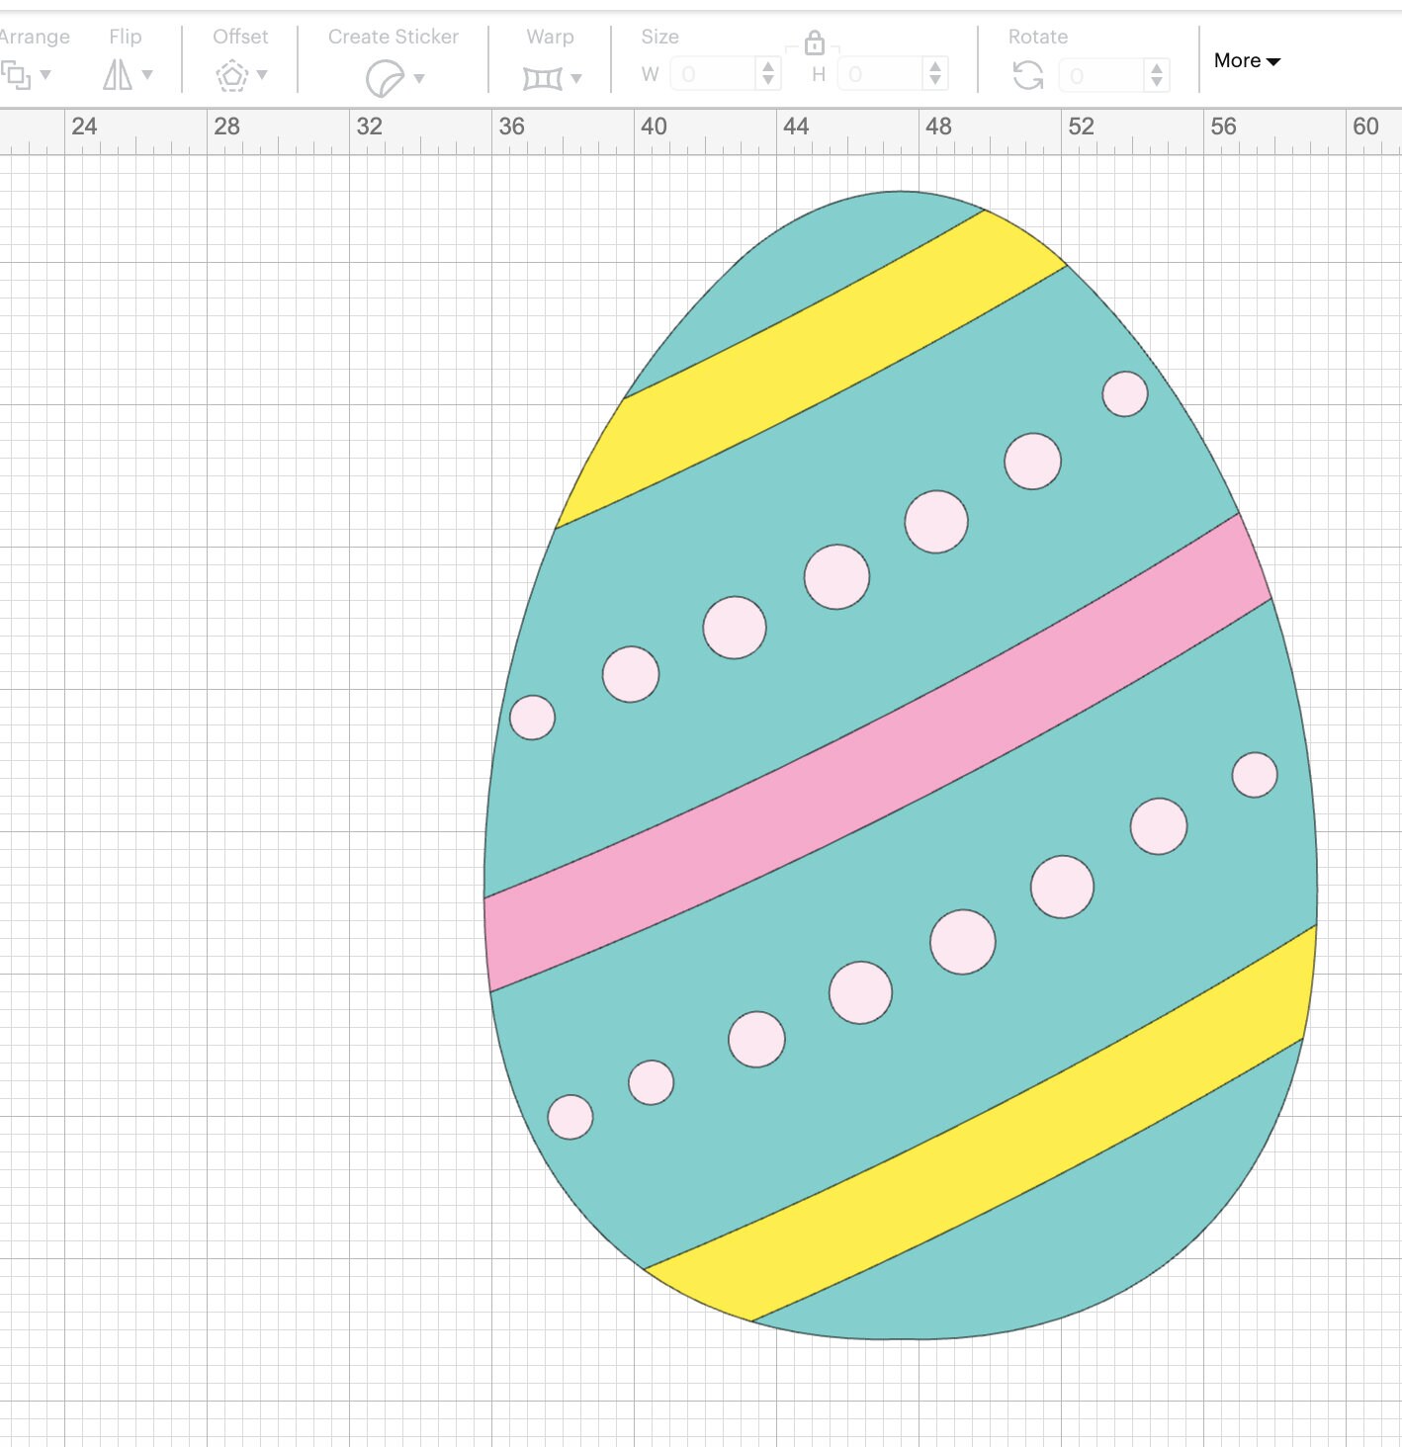The width and height of the screenshot is (1402, 1447).
Task: Click the Flip mirror icon
Action: pyautogui.click(x=118, y=75)
